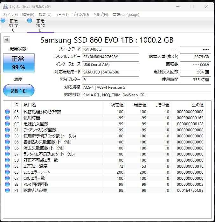Open the テーマ(T) menu

62,15
